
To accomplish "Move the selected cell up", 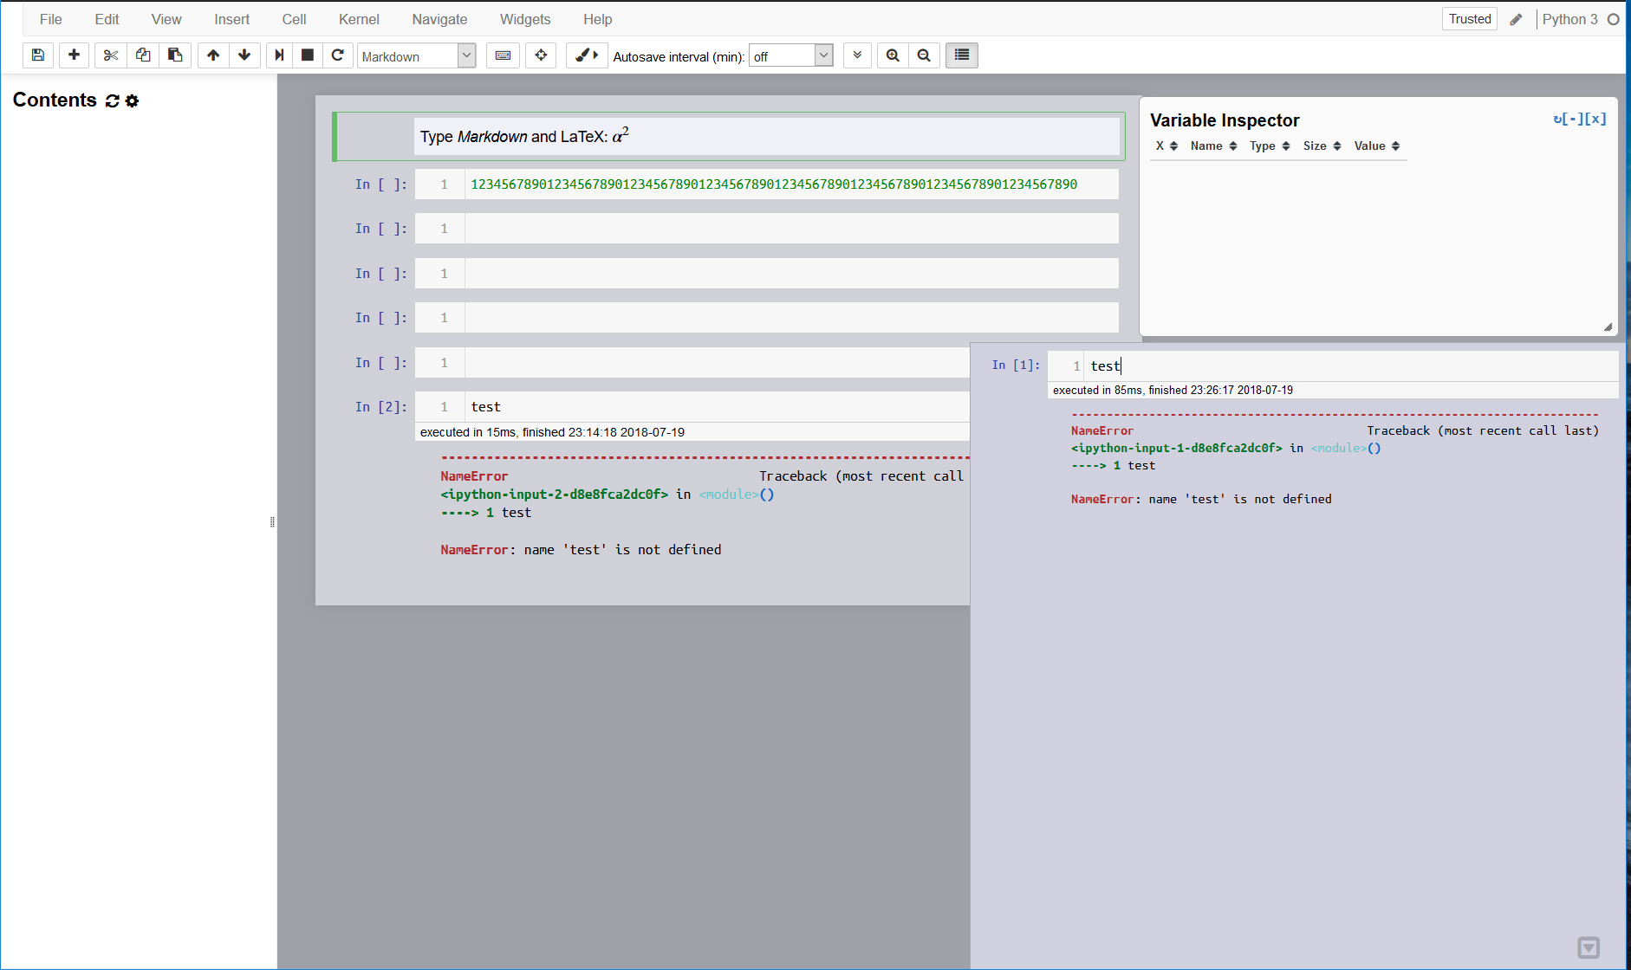I will point(213,55).
